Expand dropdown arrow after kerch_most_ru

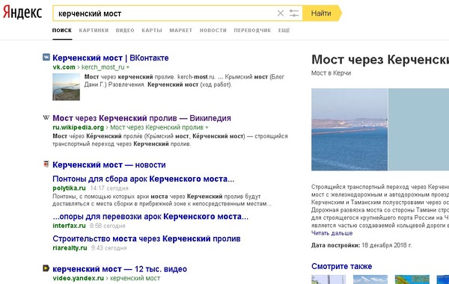click(128, 67)
